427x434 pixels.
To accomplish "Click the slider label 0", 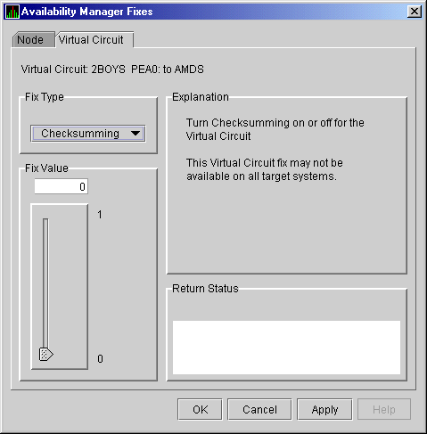I will pos(100,359).
